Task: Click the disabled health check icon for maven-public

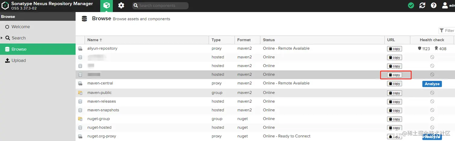Action: (432, 93)
